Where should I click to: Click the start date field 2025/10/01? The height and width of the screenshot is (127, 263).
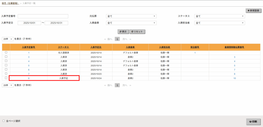coord(29,23)
